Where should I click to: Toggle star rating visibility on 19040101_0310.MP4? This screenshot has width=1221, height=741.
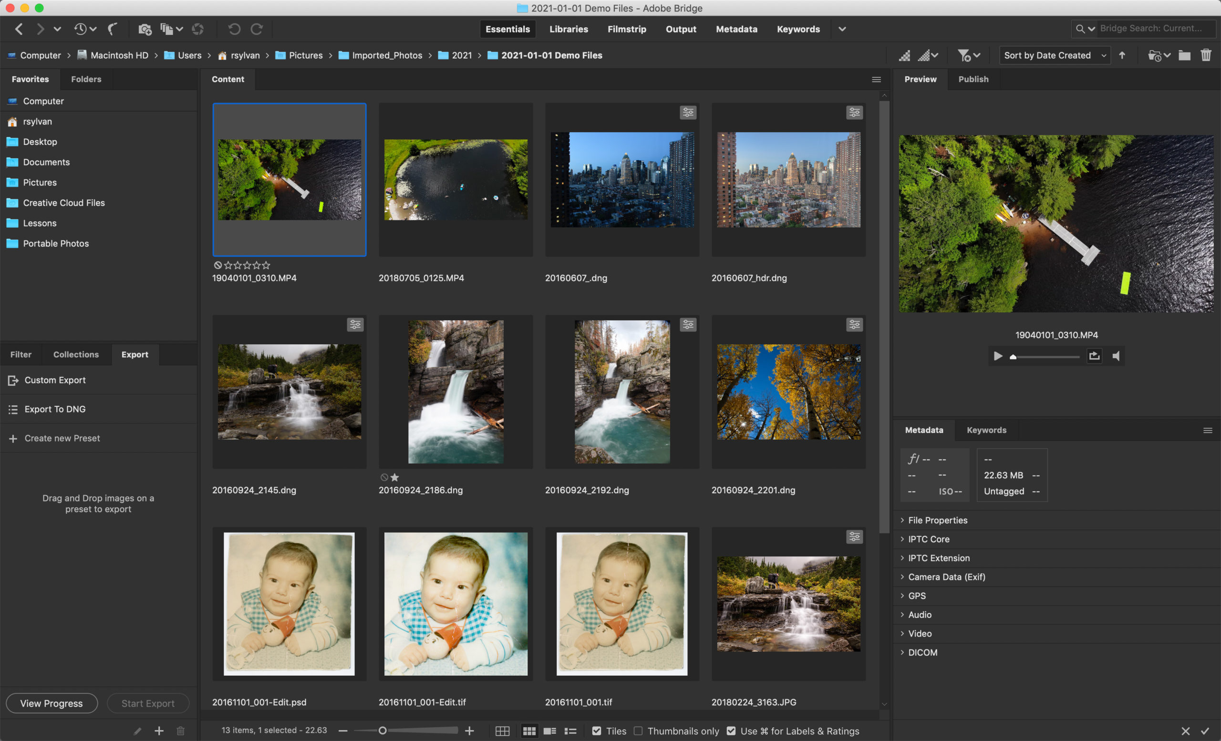pos(218,264)
